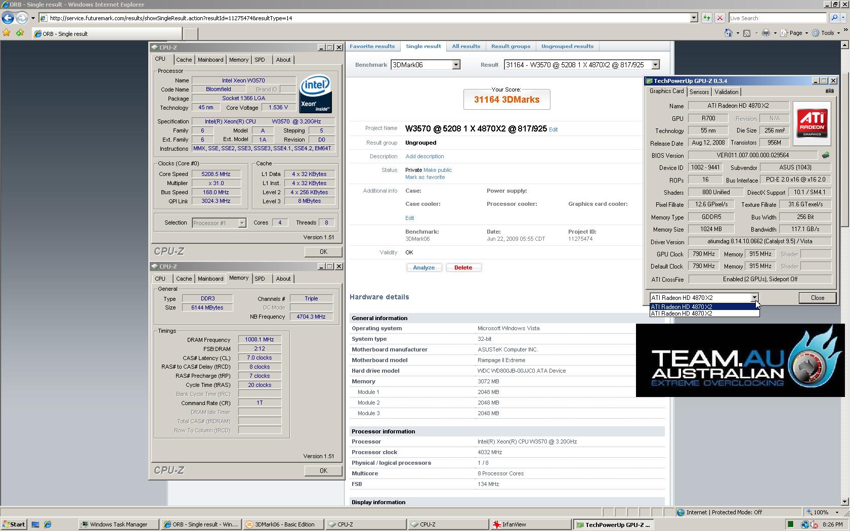Launch Internet Explorer from quick launch

coord(48,524)
